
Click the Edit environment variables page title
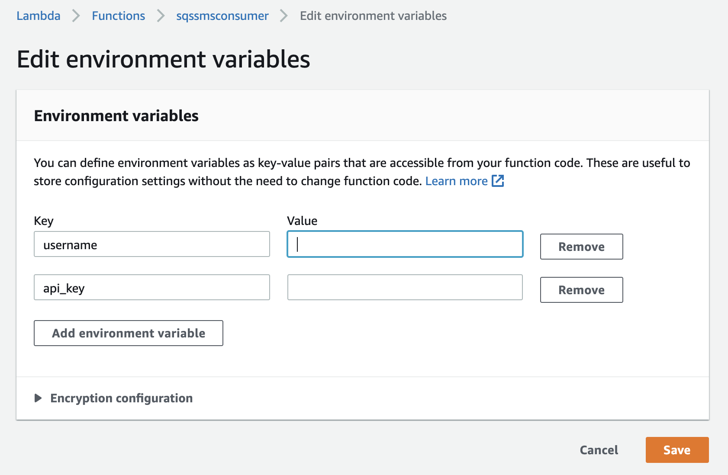pyautogui.click(x=163, y=59)
